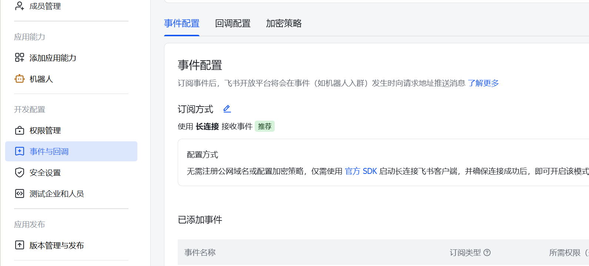Click the help icon beside 订阅类型
This screenshot has width=589, height=266.
(487, 253)
